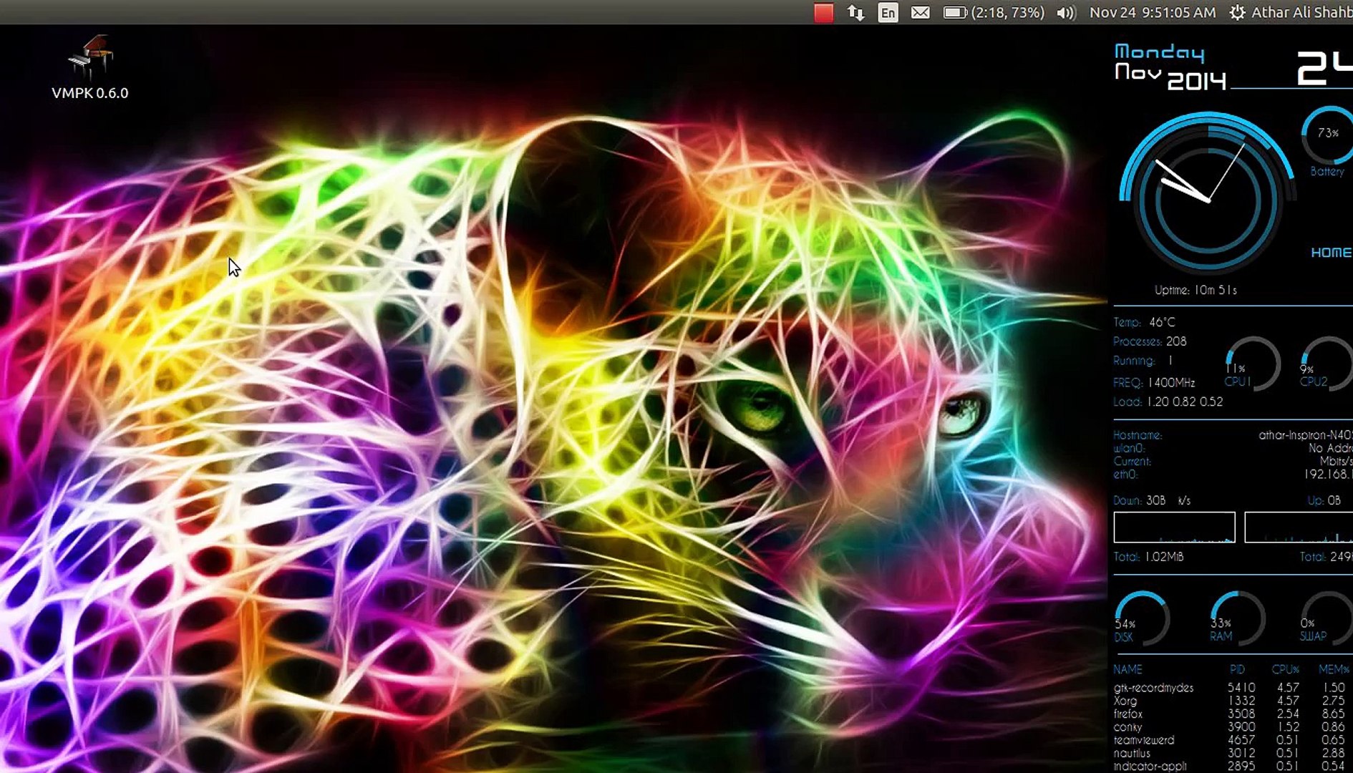This screenshot has height=773, width=1353.
Task: Click the "Running: 1" line
Action: click(1143, 361)
